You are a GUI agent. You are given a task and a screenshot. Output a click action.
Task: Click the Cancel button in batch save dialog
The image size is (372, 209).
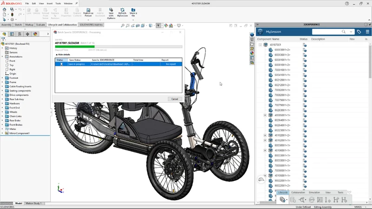(174, 99)
